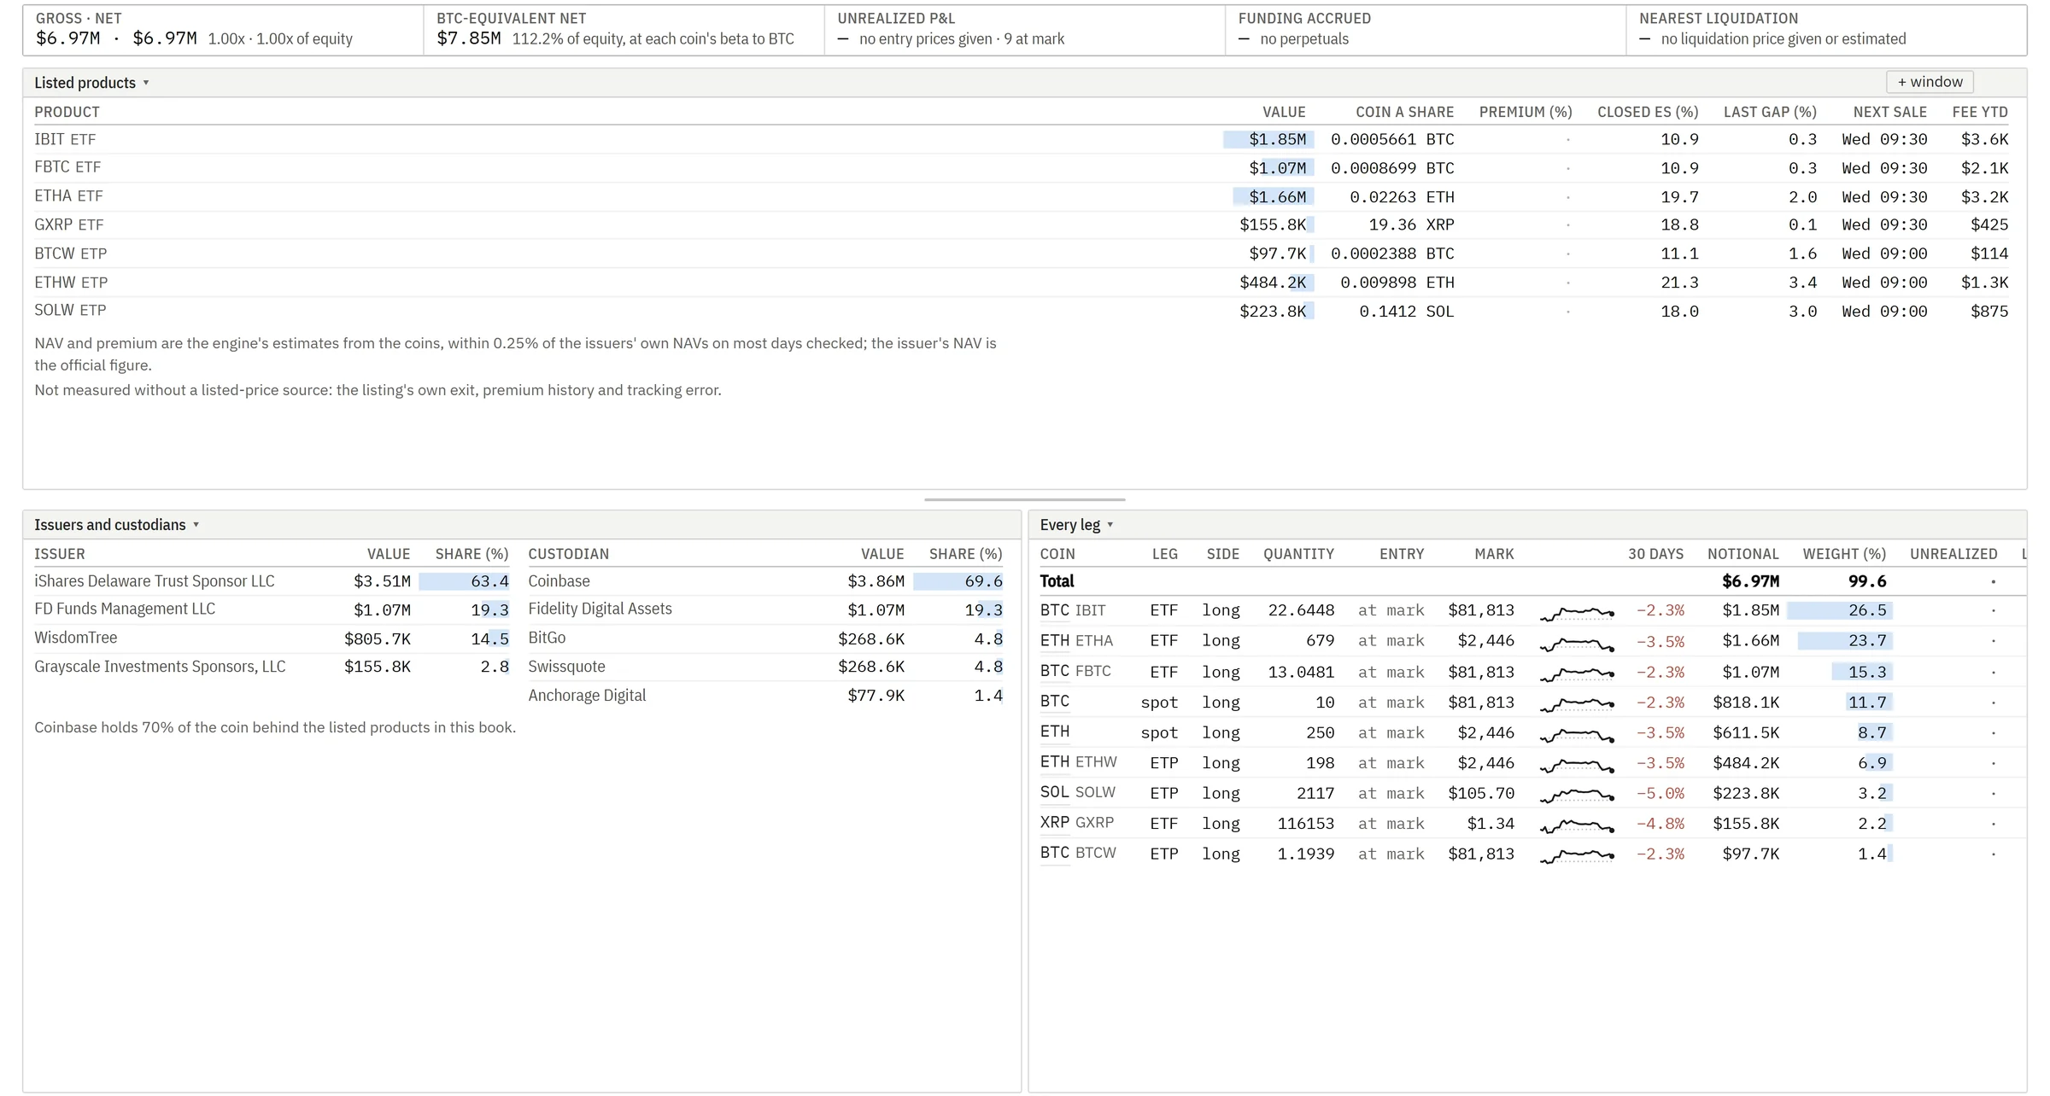The image size is (2050, 1096).
Task: Click the Swissquote custodian row
Action: 765,667
